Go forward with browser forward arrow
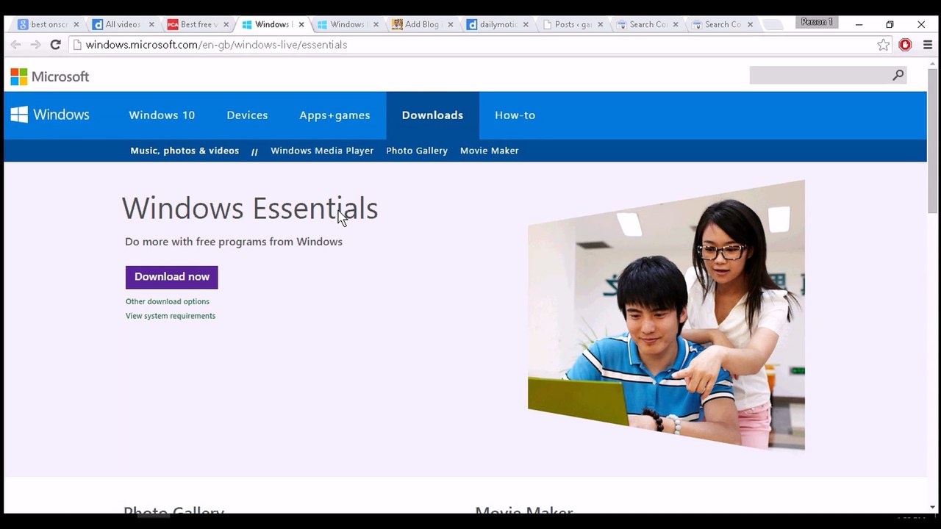This screenshot has width=941, height=529. 35,45
